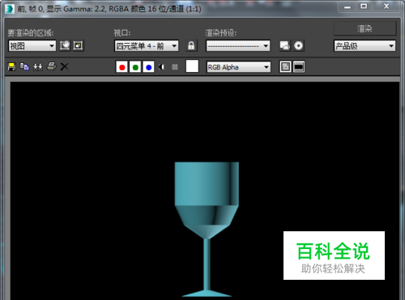Image resolution: width=405 pixels, height=300 pixels.
Task: Clear the frame buffer with the X icon
Action: point(64,66)
